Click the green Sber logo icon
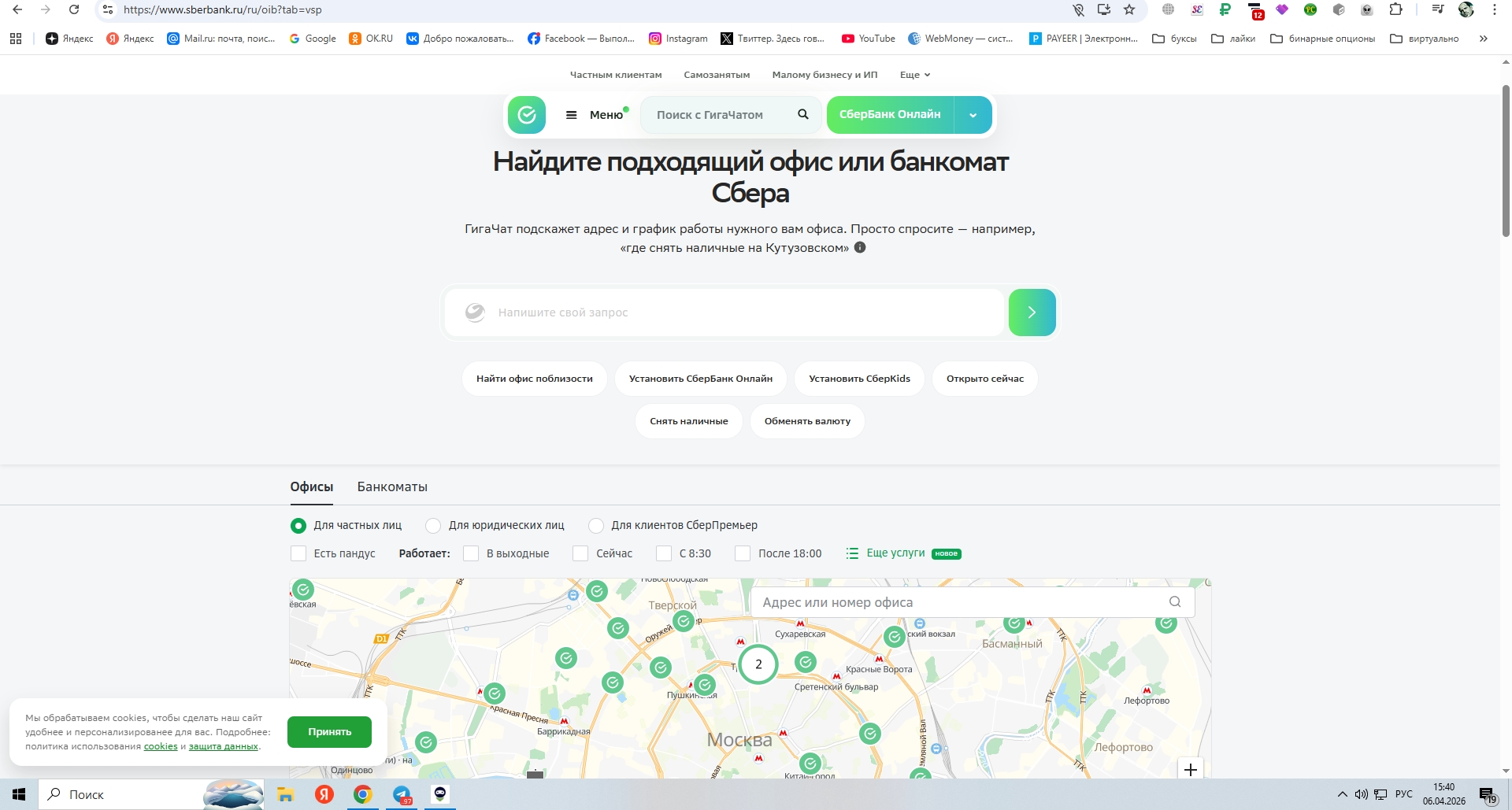This screenshot has height=810, width=1512. point(527,115)
